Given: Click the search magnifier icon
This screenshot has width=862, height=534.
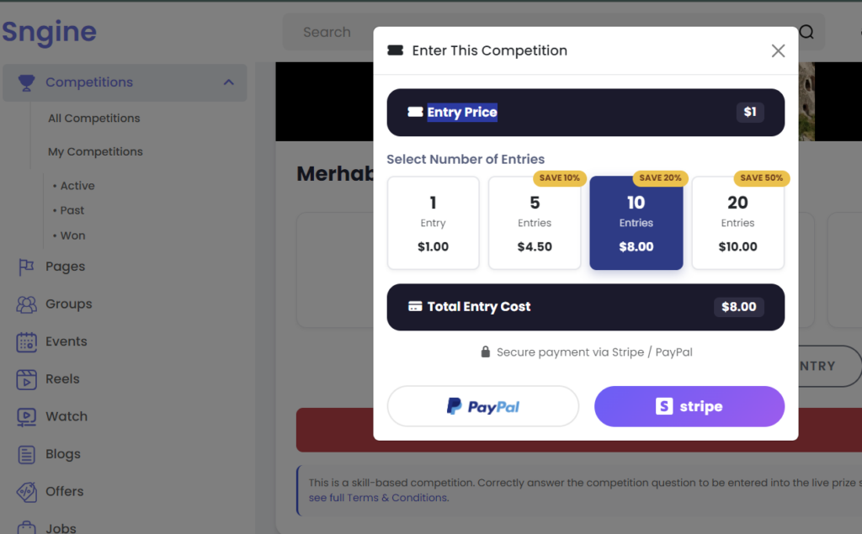Looking at the screenshot, I should [x=806, y=33].
